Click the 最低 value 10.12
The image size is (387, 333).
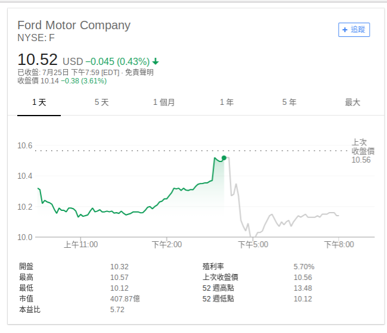click(119, 288)
